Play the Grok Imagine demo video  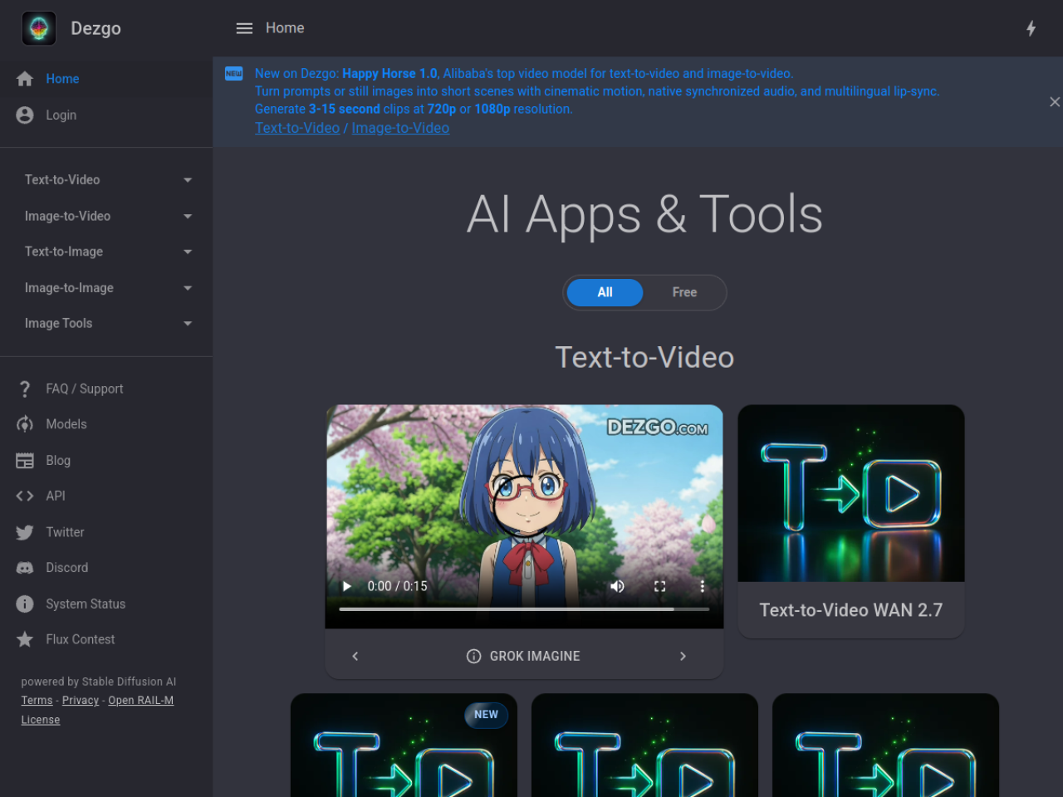(x=347, y=586)
